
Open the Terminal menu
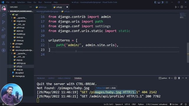coord(48,2)
